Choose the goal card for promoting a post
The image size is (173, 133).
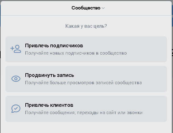(x=86, y=79)
